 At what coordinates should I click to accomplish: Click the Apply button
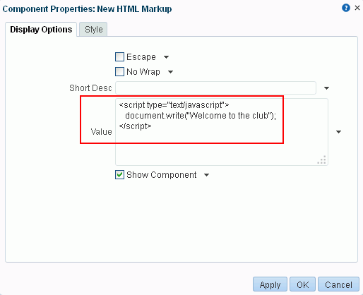coord(270,284)
